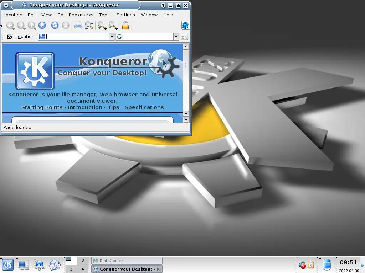The image size is (365, 273).
Task: Click the Google search provider icon
Action: coord(119,37)
